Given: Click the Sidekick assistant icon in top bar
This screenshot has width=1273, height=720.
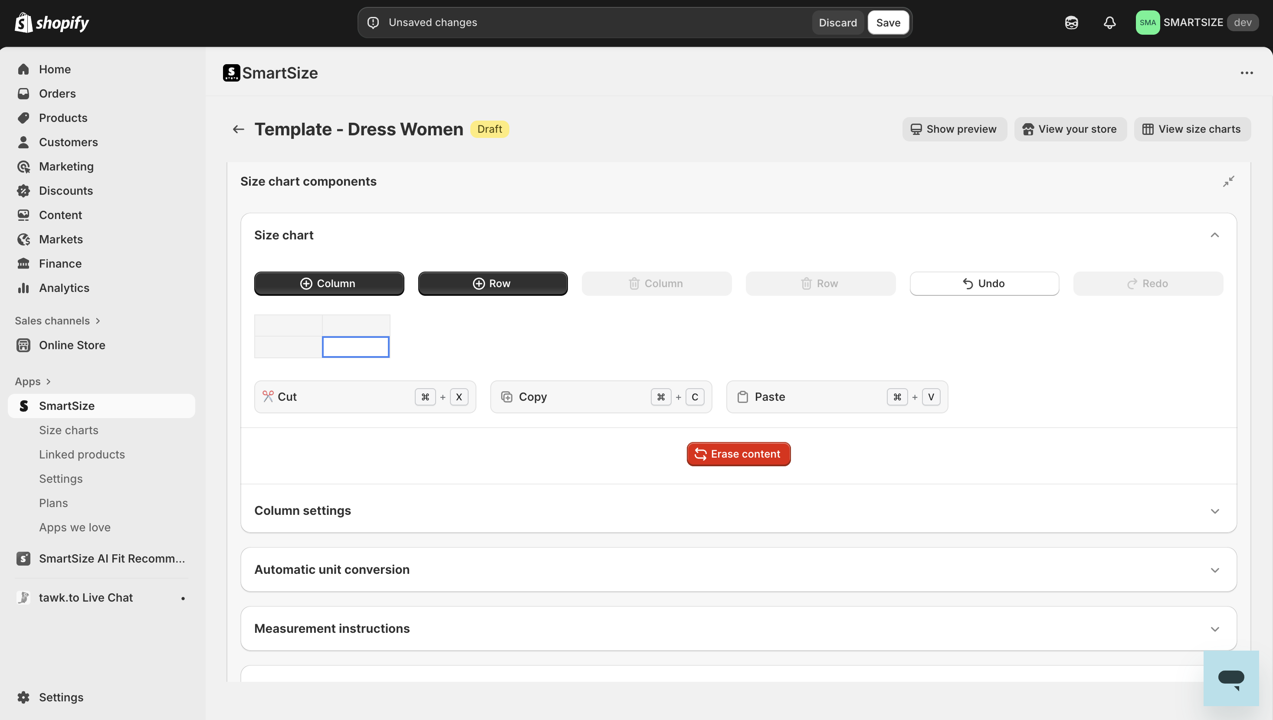Looking at the screenshot, I should 1071,23.
